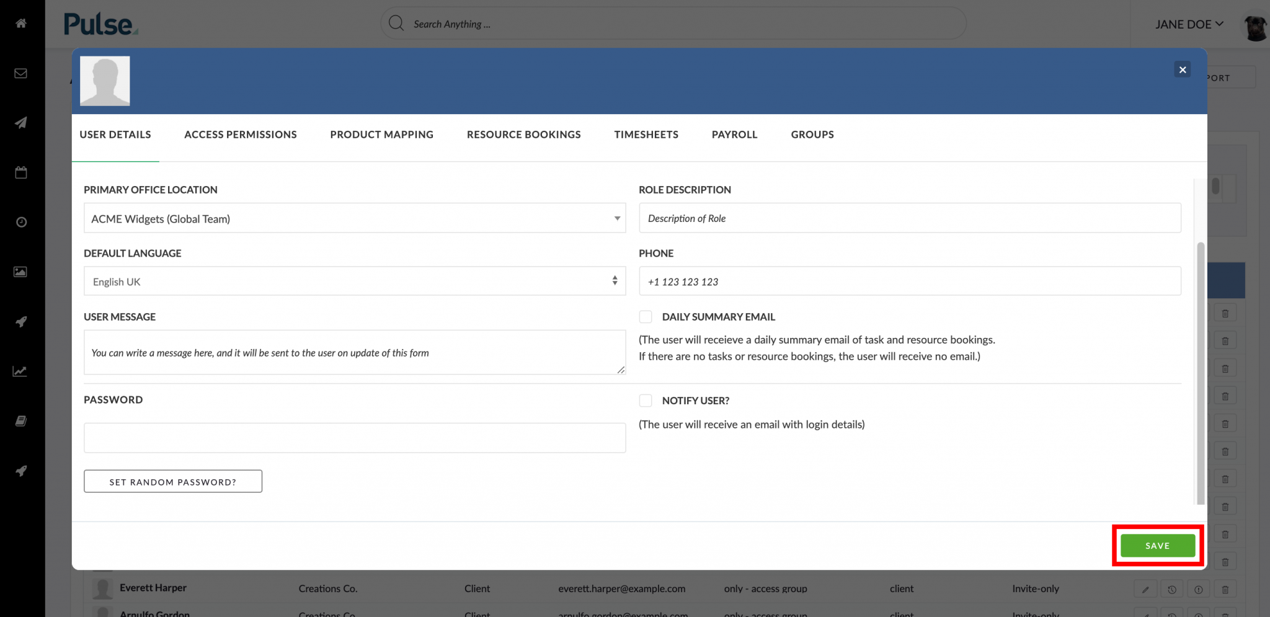Change the Default Language selection
Screen dimensions: 1270x617
[354, 281]
